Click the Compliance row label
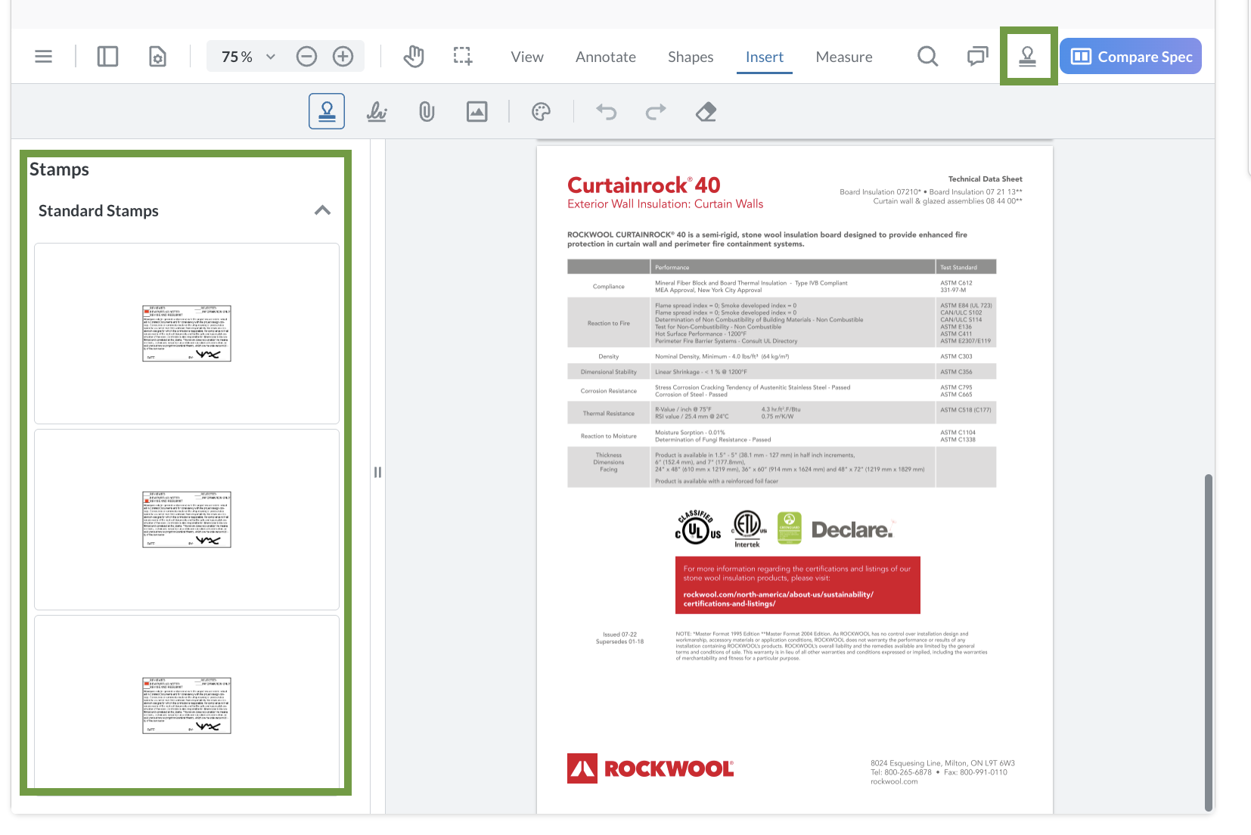This screenshot has height=835, width=1251. (x=609, y=287)
